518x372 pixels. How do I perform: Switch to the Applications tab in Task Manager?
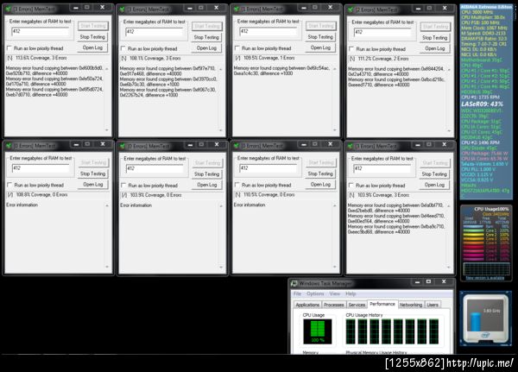coord(307,305)
